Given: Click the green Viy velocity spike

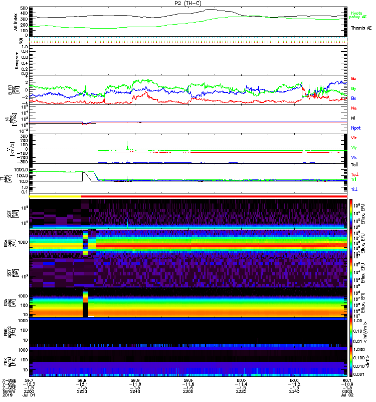Looking at the screenshot, I should 127,145.
